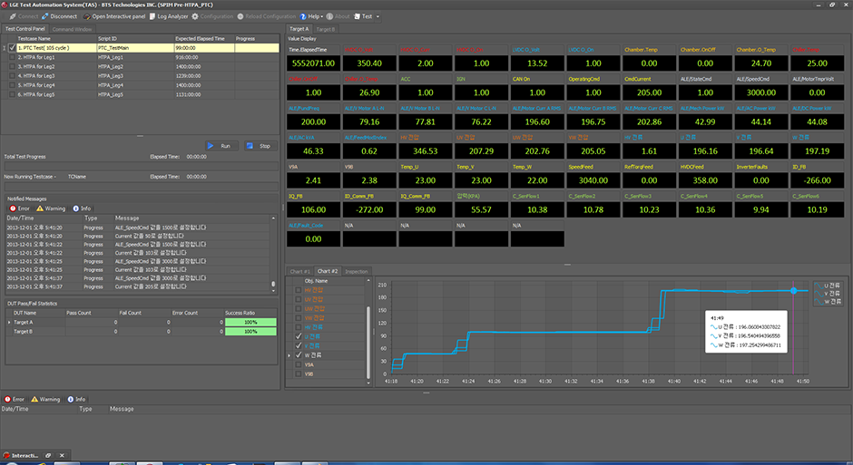Uncheck the PTC Test (105 cycle) testcase
This screenshot has height=465, width=853.
pyautogui.click(x=12, y=48)
